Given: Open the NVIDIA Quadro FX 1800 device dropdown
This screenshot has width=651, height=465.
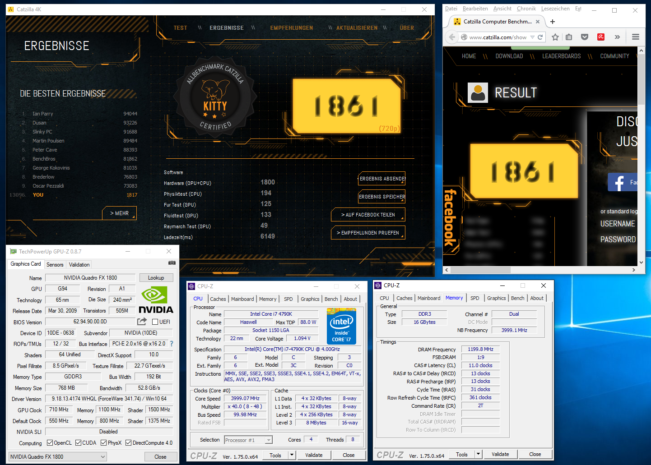Looking at the screenshot, I should click(x=58, y=457).
